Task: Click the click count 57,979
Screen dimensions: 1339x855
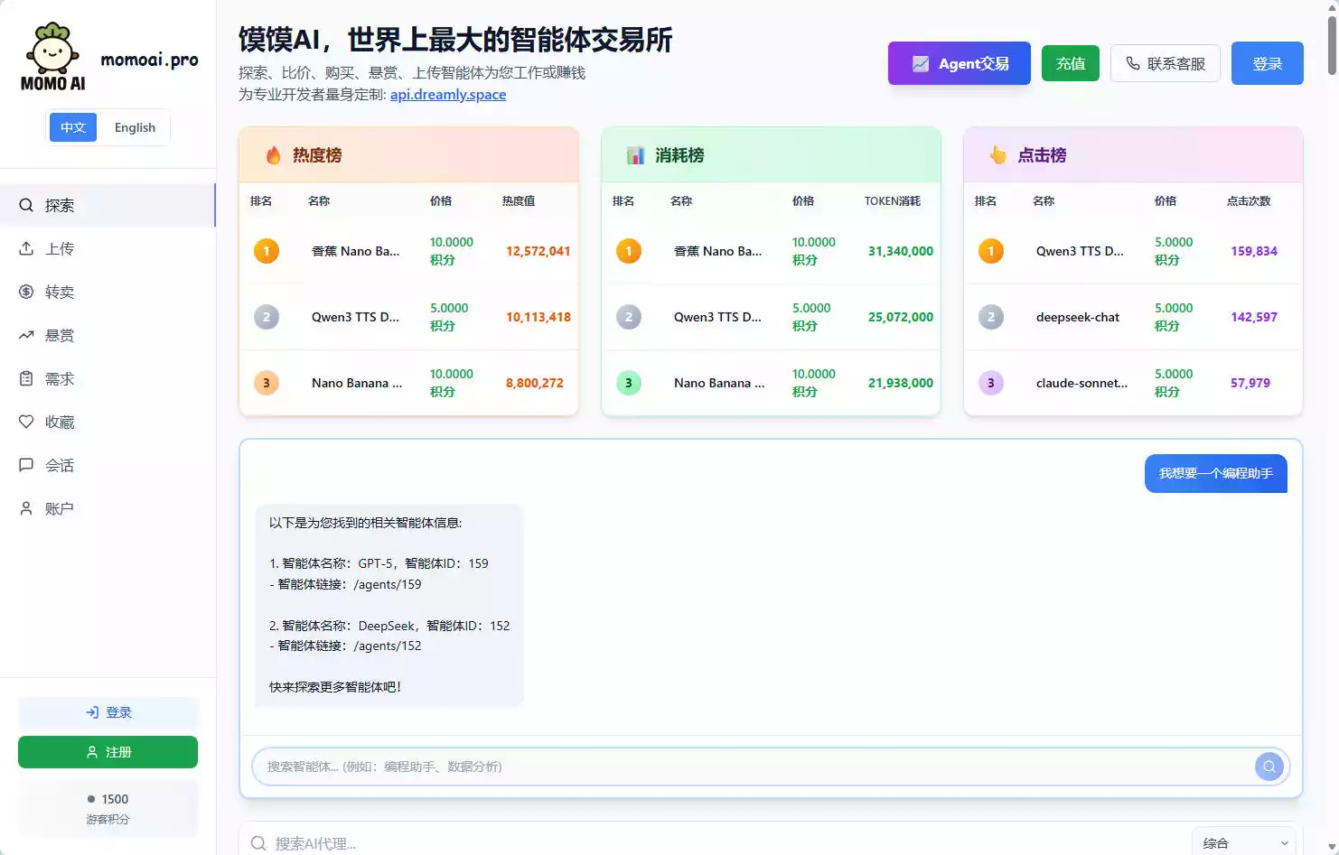Action: tap(1250, 383)
